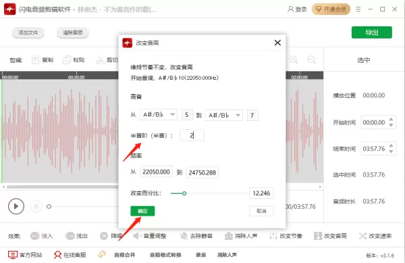Zoom in on the waveform

294,59
